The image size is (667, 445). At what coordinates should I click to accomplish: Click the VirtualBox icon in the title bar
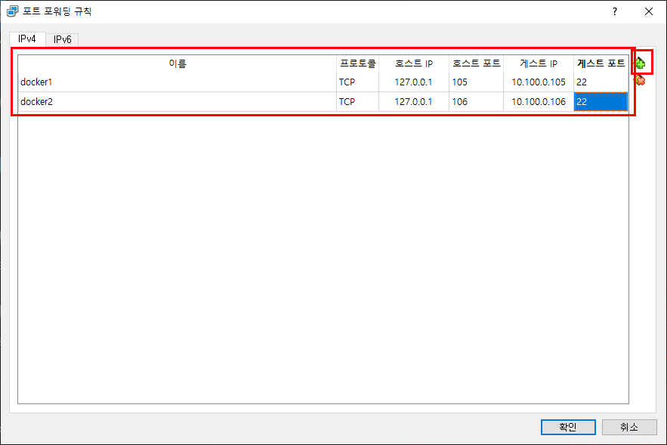tap(12, 11)
